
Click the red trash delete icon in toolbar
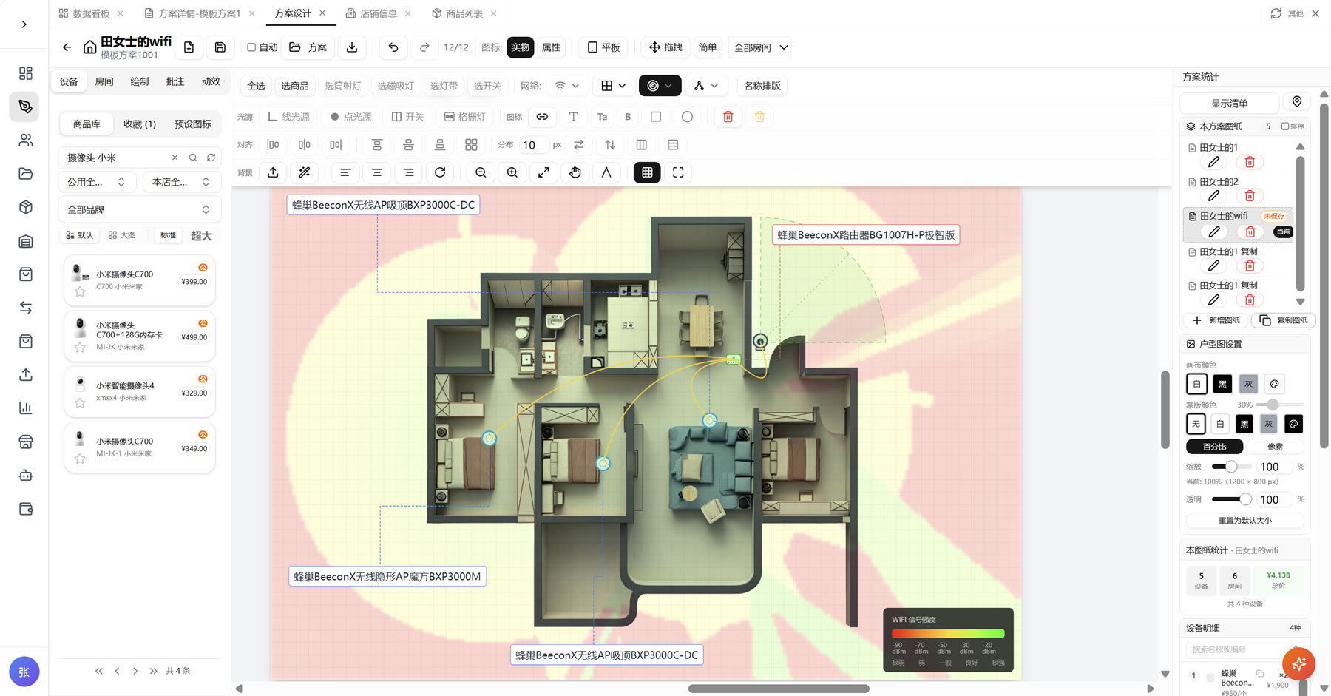click(728, 117)
